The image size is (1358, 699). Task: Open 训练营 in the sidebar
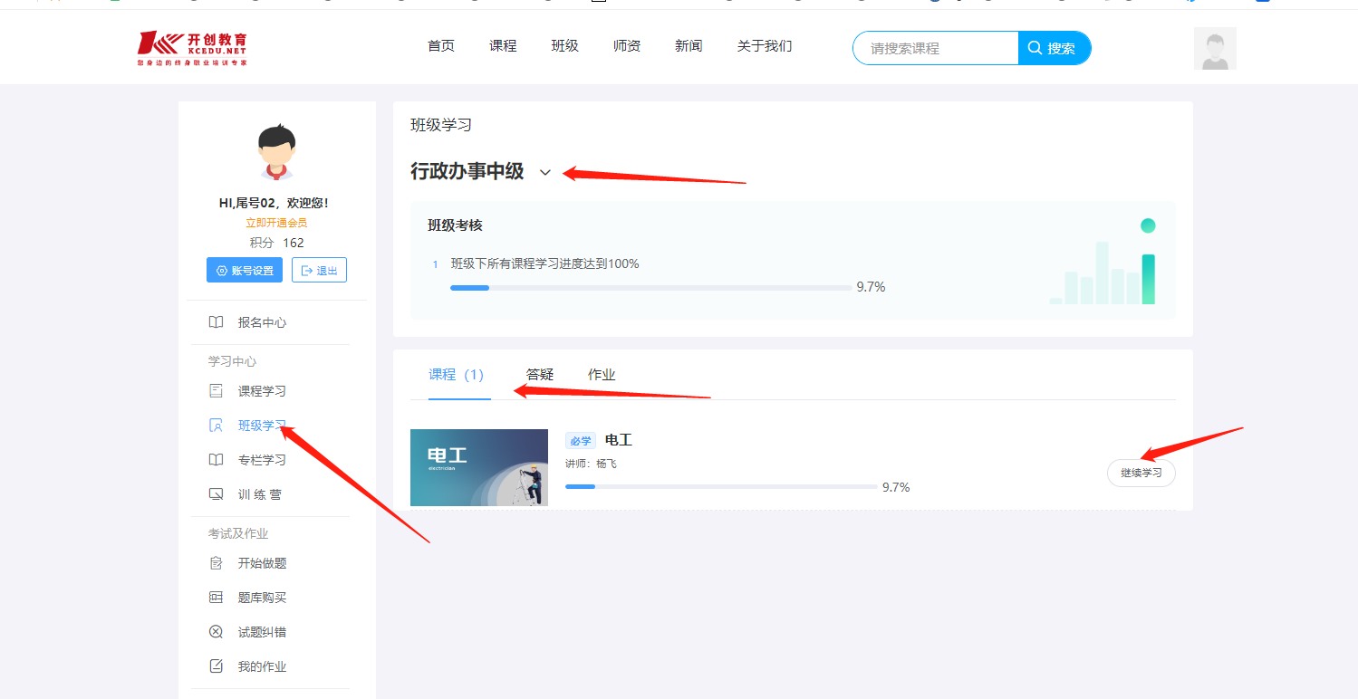(259, 494)
